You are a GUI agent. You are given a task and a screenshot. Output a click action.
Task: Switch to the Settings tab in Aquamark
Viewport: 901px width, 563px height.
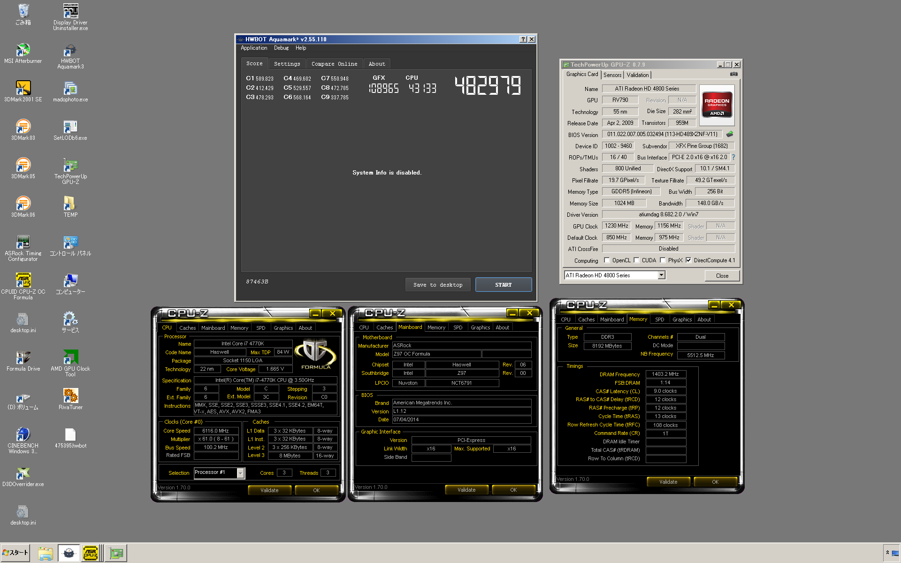pyautogui.click(x=287, y=64)
